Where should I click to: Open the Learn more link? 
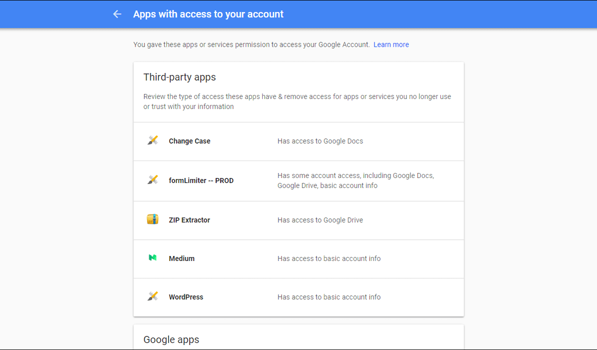(391, 45)
